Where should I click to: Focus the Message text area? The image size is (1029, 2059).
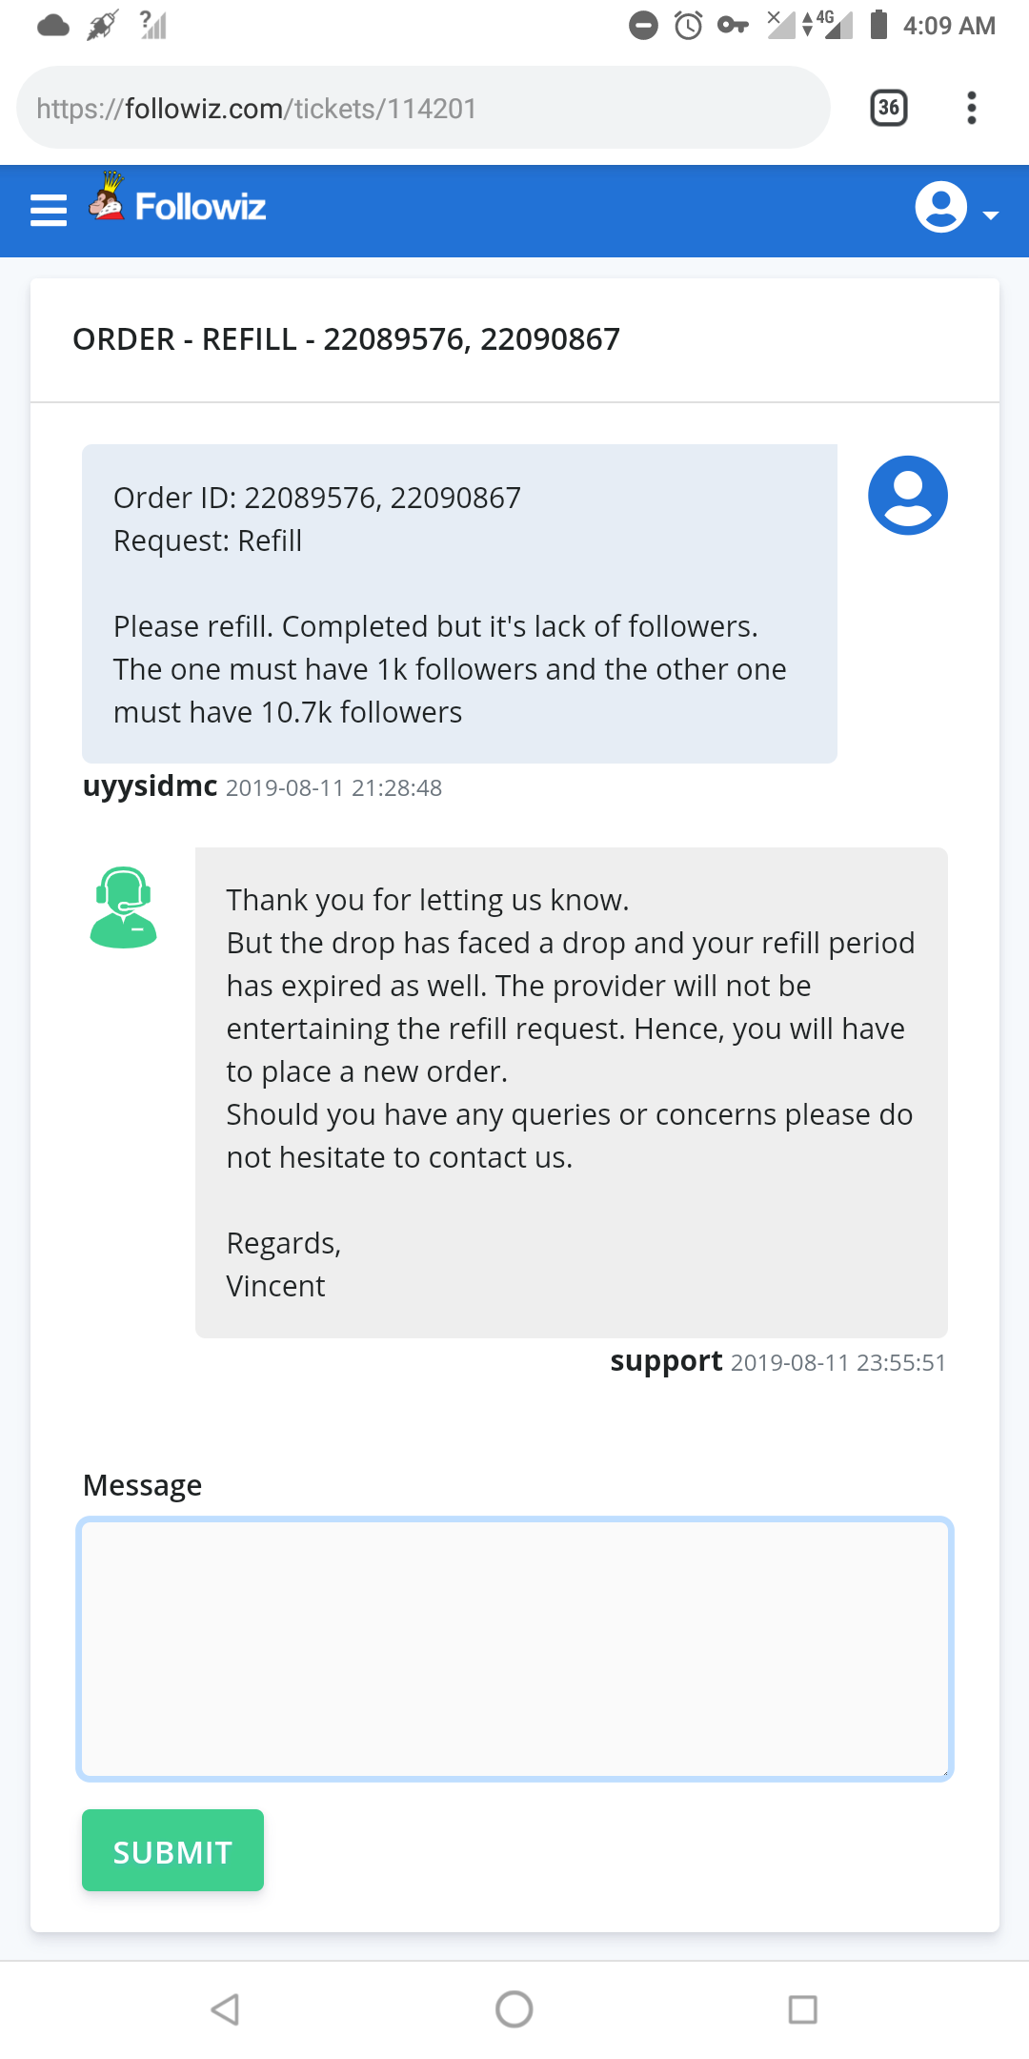514,1649
